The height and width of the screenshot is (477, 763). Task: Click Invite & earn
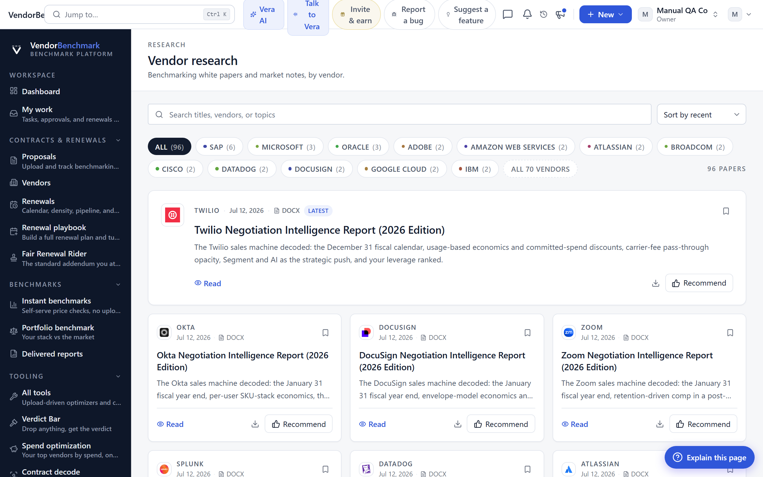click(x=356, y=15)
